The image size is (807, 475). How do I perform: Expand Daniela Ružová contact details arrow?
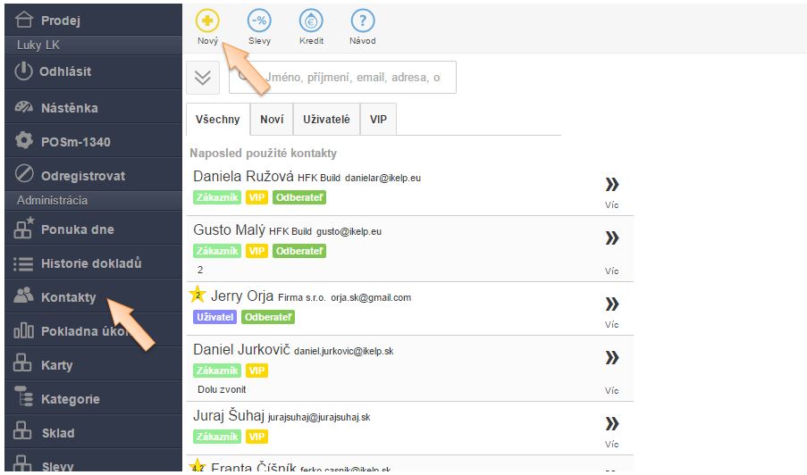click(611, 185)
